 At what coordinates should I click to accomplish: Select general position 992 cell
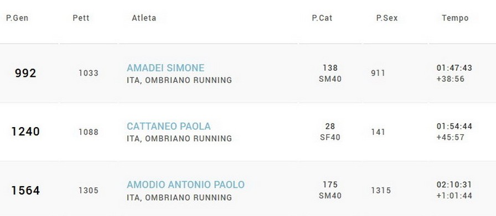click(x=25, y=73)
